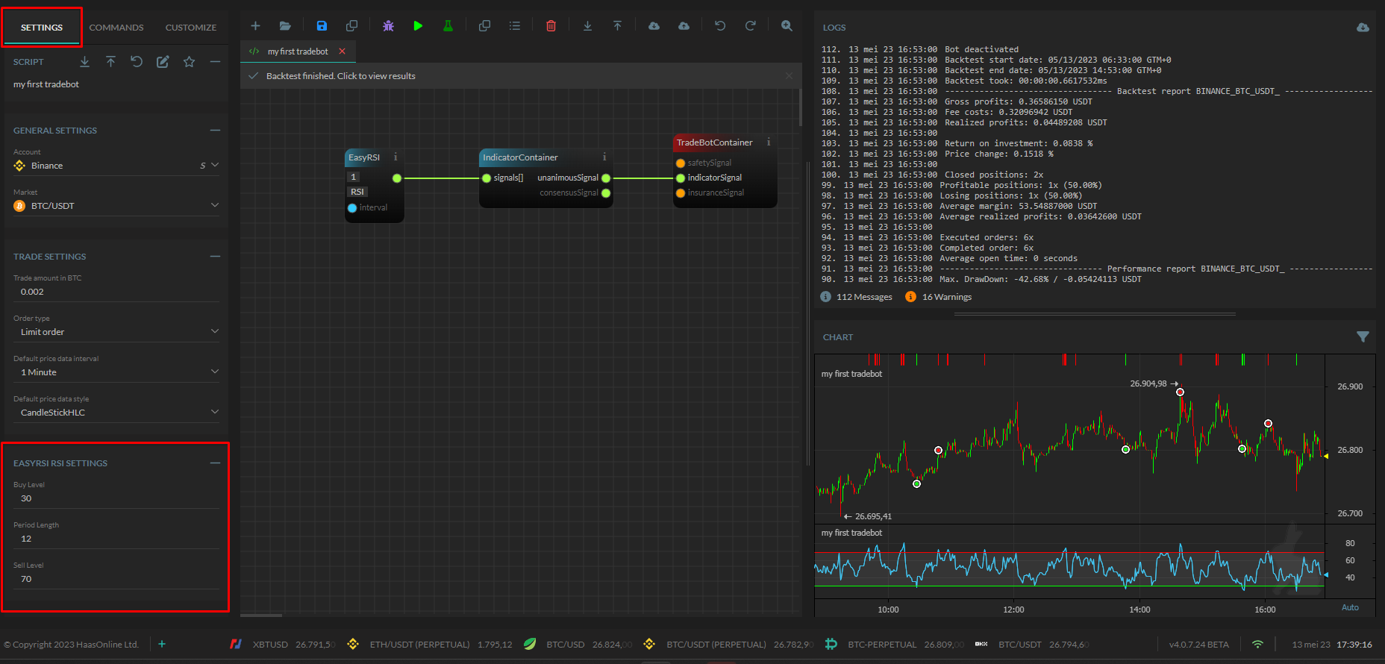Click the download arrow in editor toolbar
Viewport: 1385px width, 664px height.
point(587,26)
